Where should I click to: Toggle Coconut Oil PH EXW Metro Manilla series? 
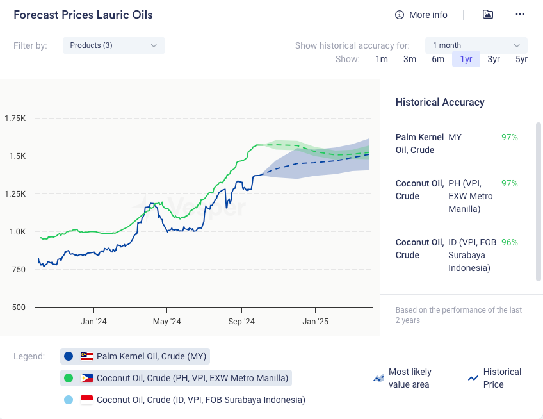(191, 378)
